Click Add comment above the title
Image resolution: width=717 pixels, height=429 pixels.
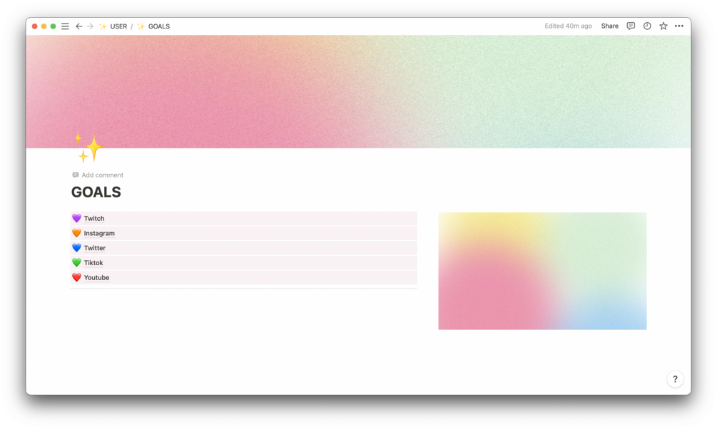(98, 175)
